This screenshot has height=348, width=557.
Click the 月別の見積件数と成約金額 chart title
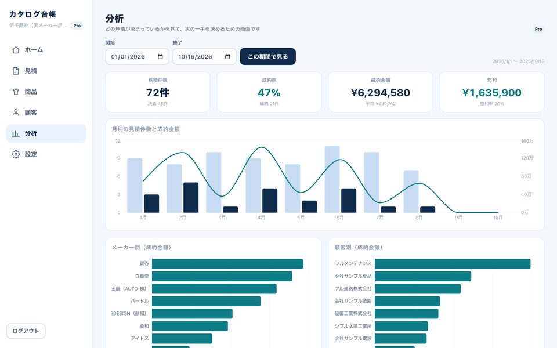(x=146, y=129)
